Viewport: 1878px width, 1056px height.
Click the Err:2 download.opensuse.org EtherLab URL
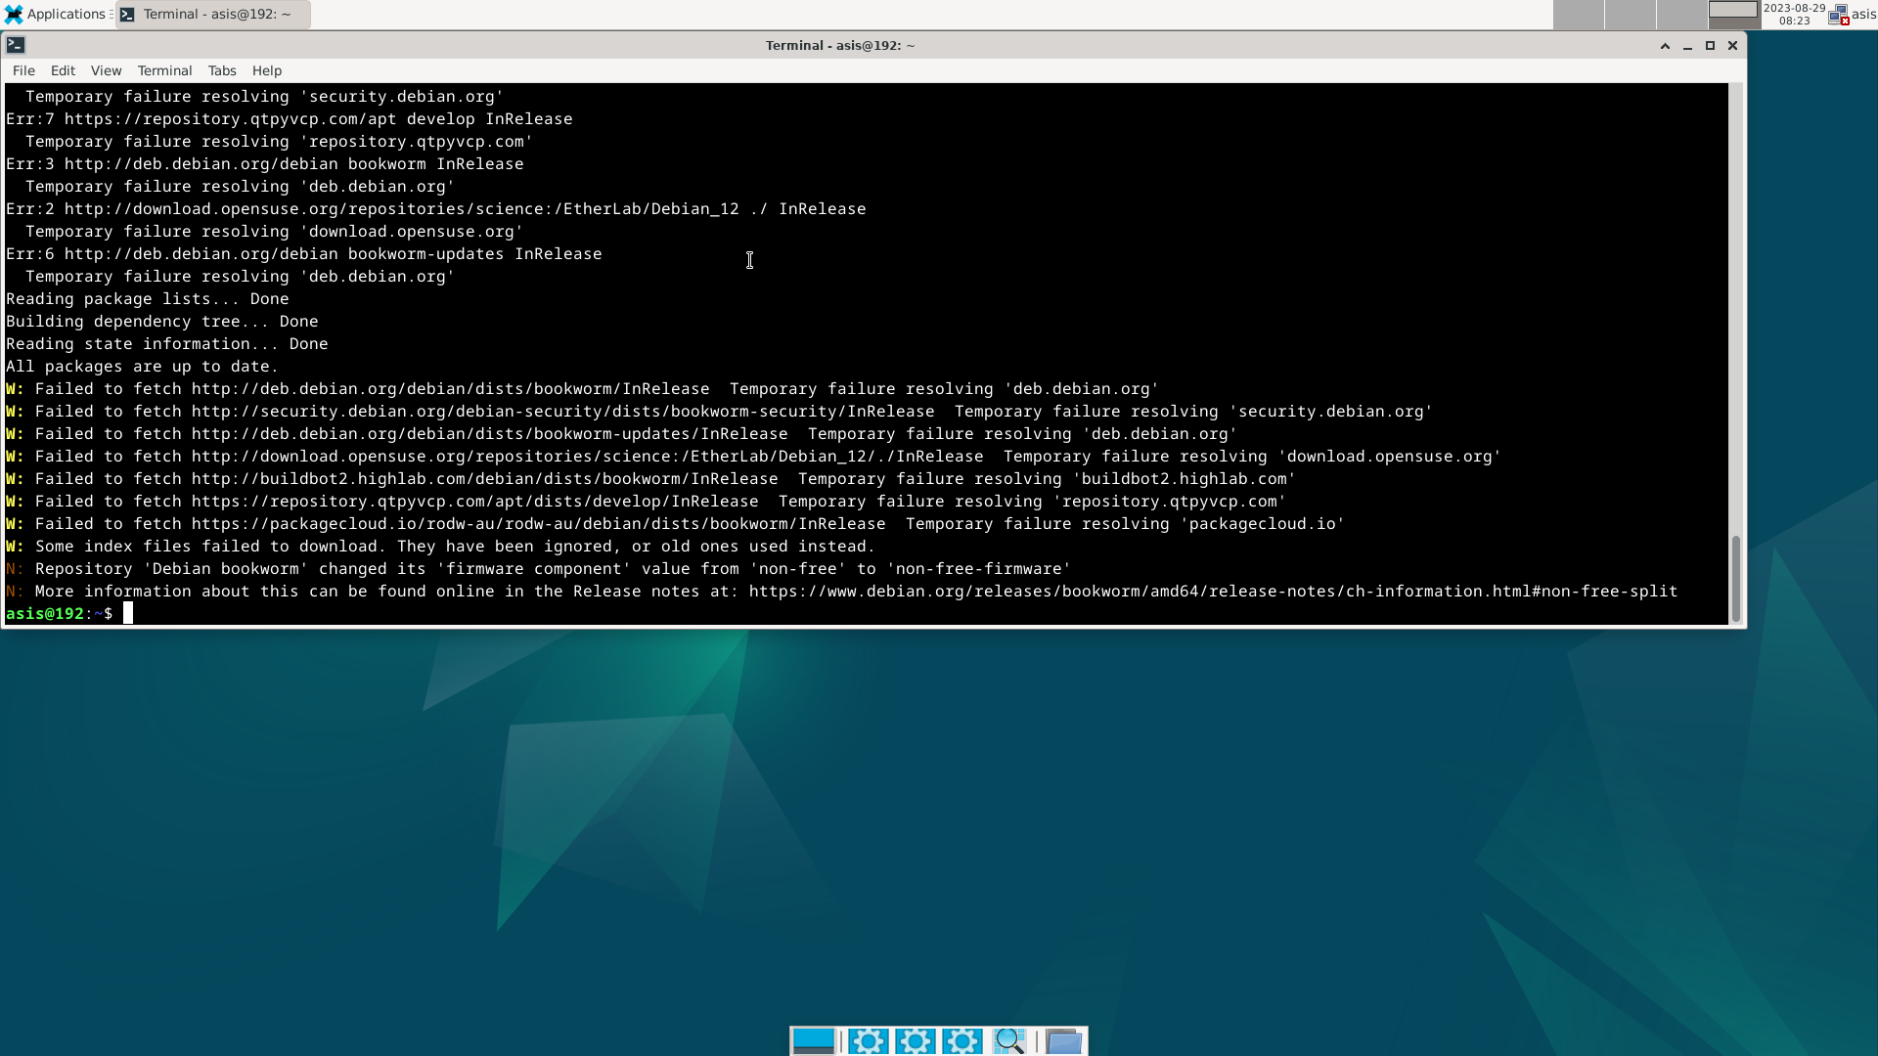click(x=402, y=209)
